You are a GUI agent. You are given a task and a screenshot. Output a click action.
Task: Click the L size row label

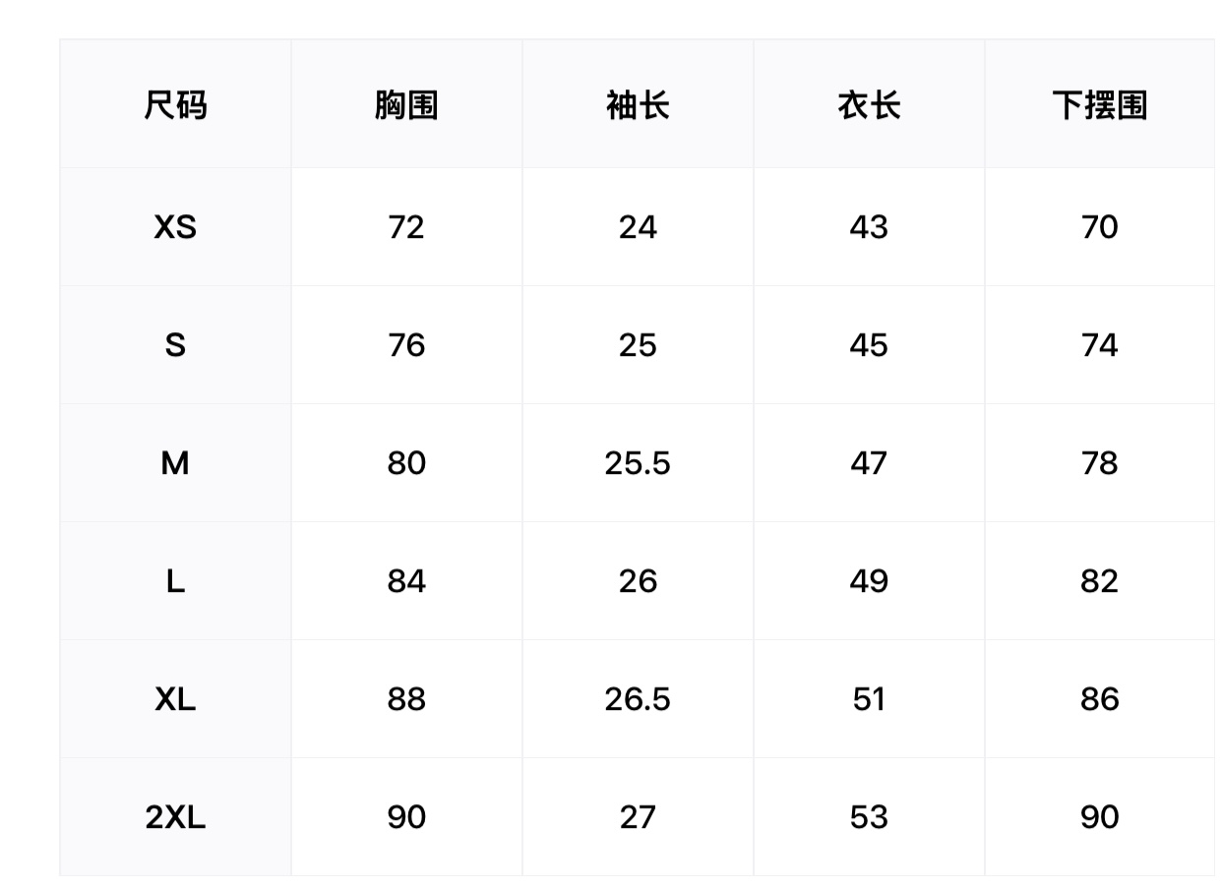(175, 581)
